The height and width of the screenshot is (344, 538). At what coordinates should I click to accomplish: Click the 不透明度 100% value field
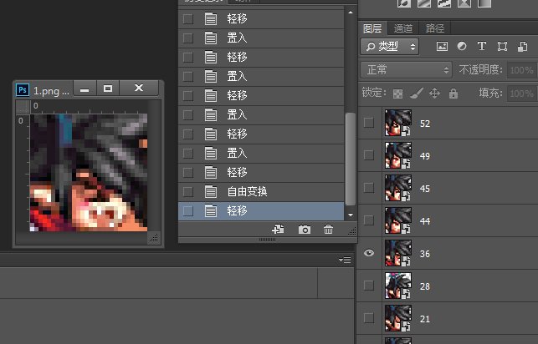point(522,70)
